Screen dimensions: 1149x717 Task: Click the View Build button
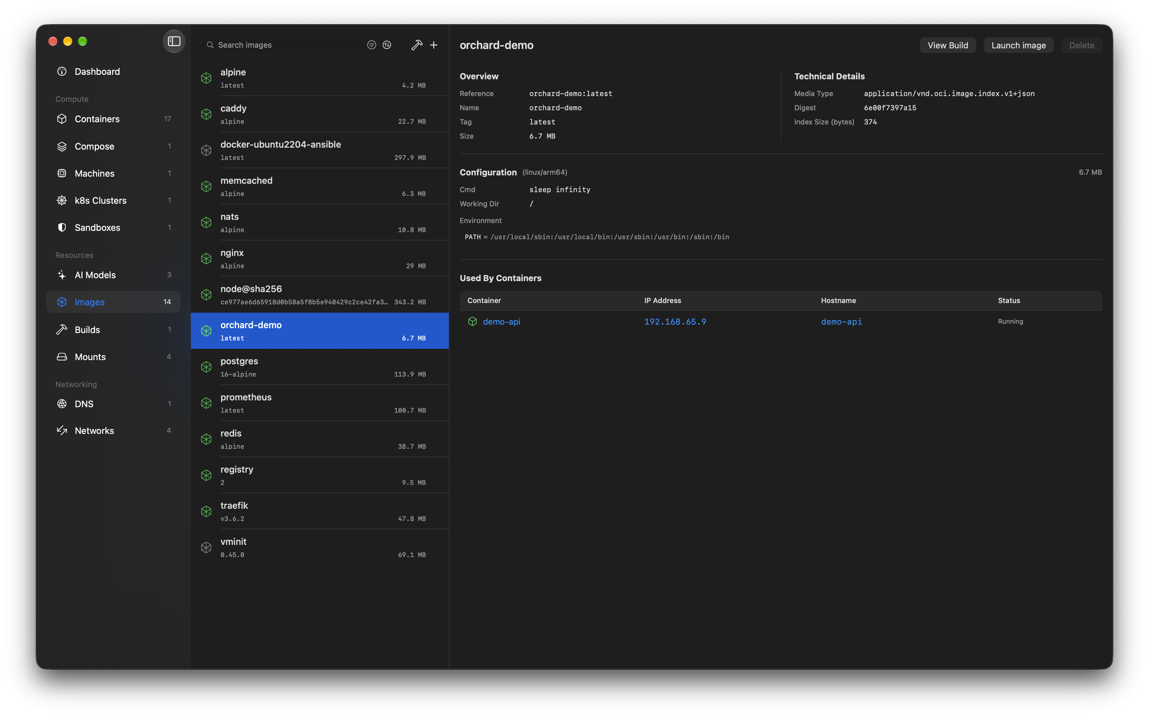[948, 45]
